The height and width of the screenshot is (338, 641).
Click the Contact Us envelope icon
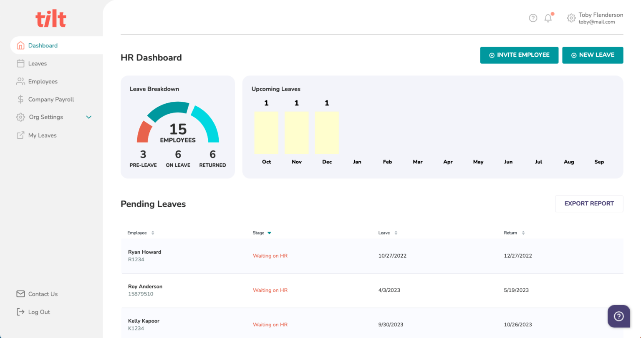coord(20,294)
